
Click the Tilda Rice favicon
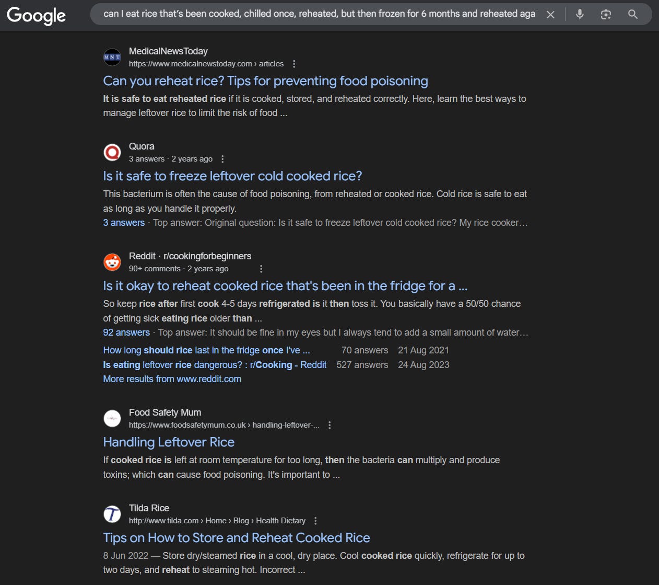112,514
